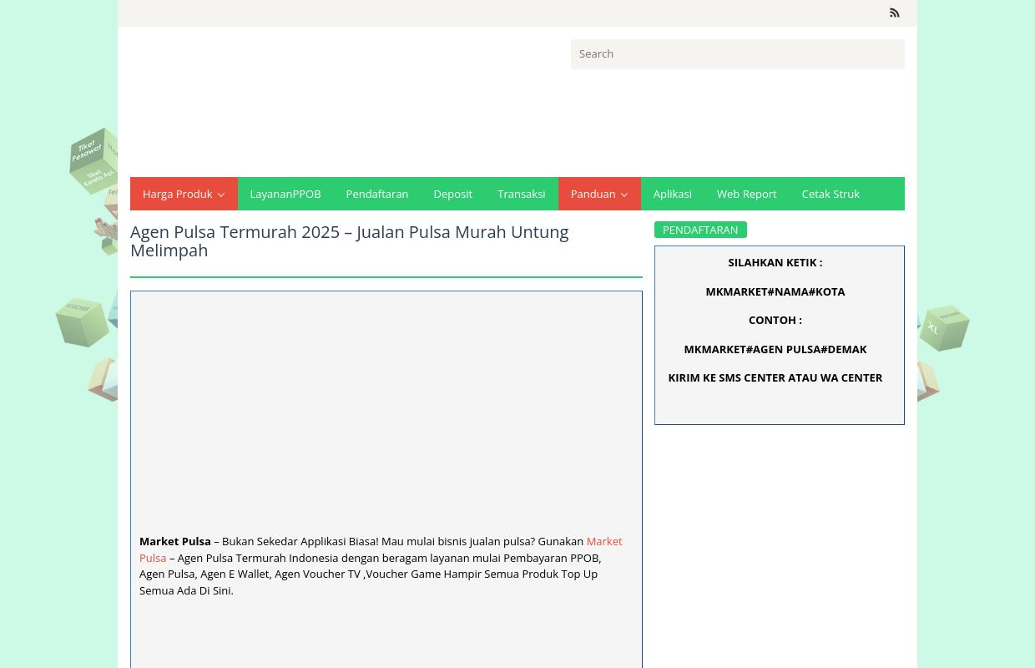The width and height of the screenshot is (1035, 668).
Task: Click into the Search field
Action: [737, 54]
